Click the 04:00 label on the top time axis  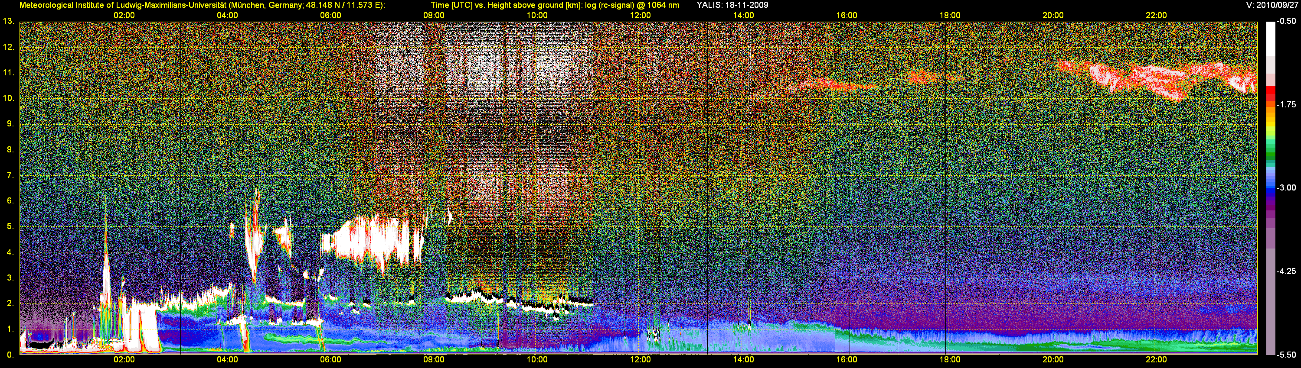[x=227, y=15]
